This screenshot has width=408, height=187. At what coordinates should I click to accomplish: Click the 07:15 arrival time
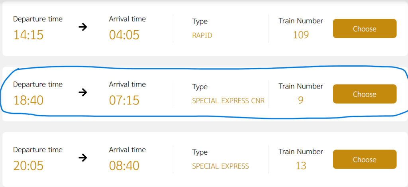[x=124, y=100]
